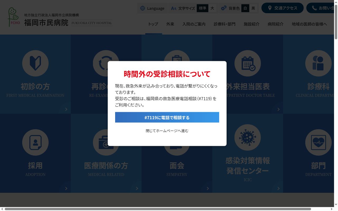Click the scroll-left arrow of the horizontal scrollbar
The image size is (338, 211).
(2, 209)
